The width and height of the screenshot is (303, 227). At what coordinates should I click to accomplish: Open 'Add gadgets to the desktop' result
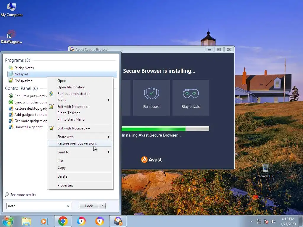tap(28, 114)
